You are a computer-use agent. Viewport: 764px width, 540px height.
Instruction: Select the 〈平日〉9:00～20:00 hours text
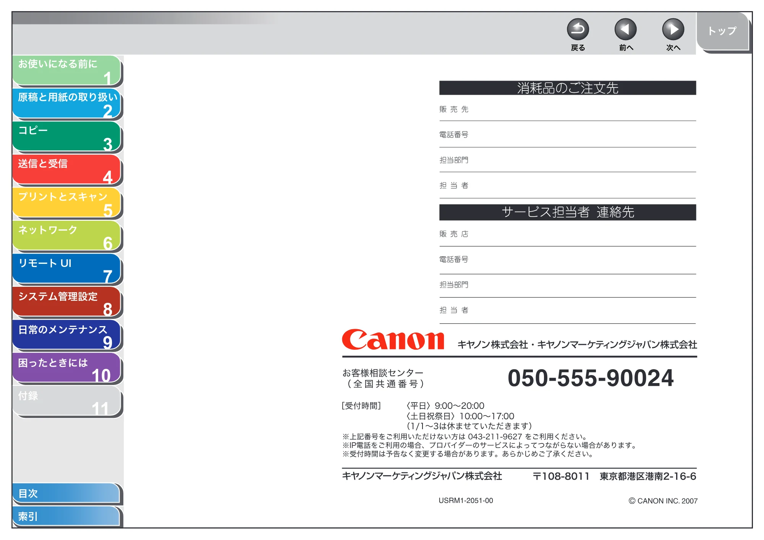[445, 406]
